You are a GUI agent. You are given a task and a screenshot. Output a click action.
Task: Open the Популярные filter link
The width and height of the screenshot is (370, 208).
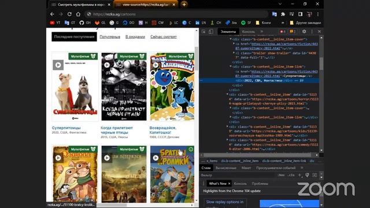click(110, 37)
